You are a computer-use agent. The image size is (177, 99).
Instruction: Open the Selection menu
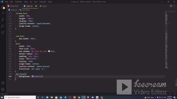pyautogui.click(x=19, y=2)
